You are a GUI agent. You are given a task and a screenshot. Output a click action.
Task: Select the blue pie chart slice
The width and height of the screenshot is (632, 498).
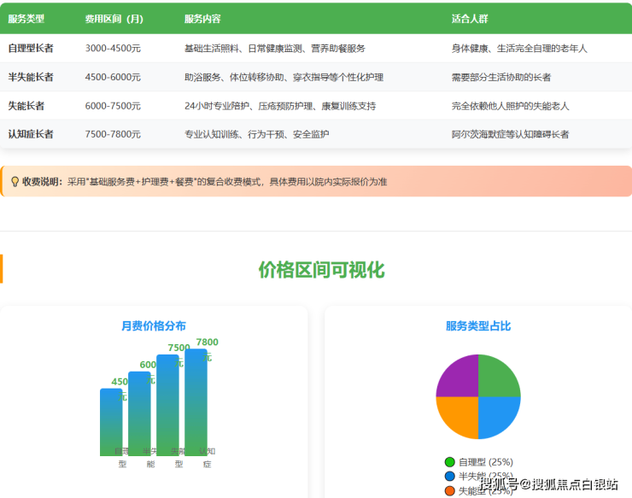[x=499, y=417]
